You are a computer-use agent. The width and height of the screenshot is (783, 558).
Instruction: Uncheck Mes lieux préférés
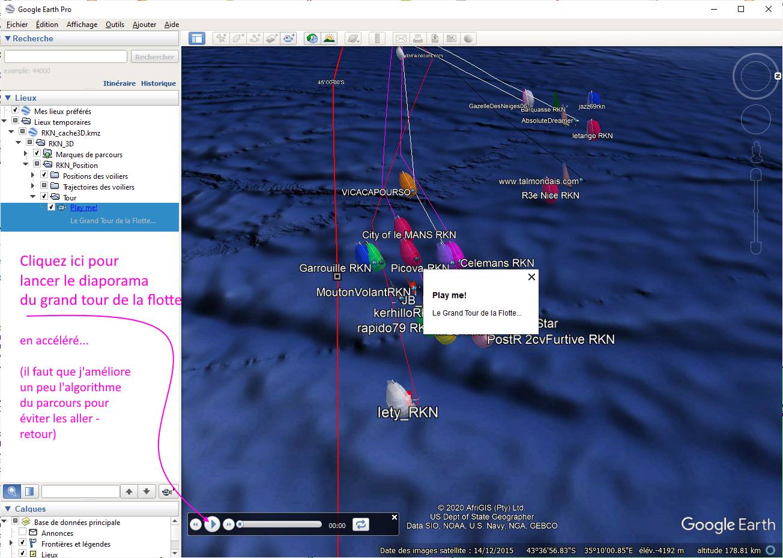(16, 110)
